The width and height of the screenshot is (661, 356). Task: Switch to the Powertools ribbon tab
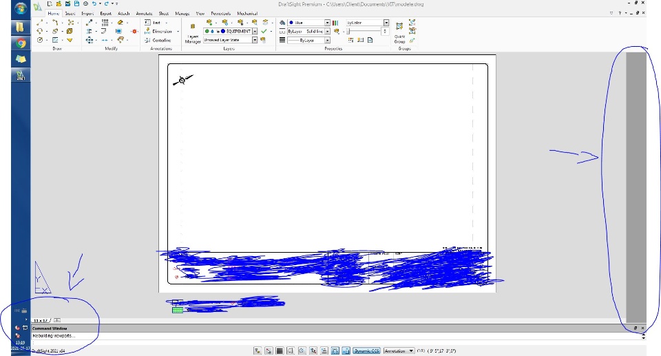pos(220,14)
